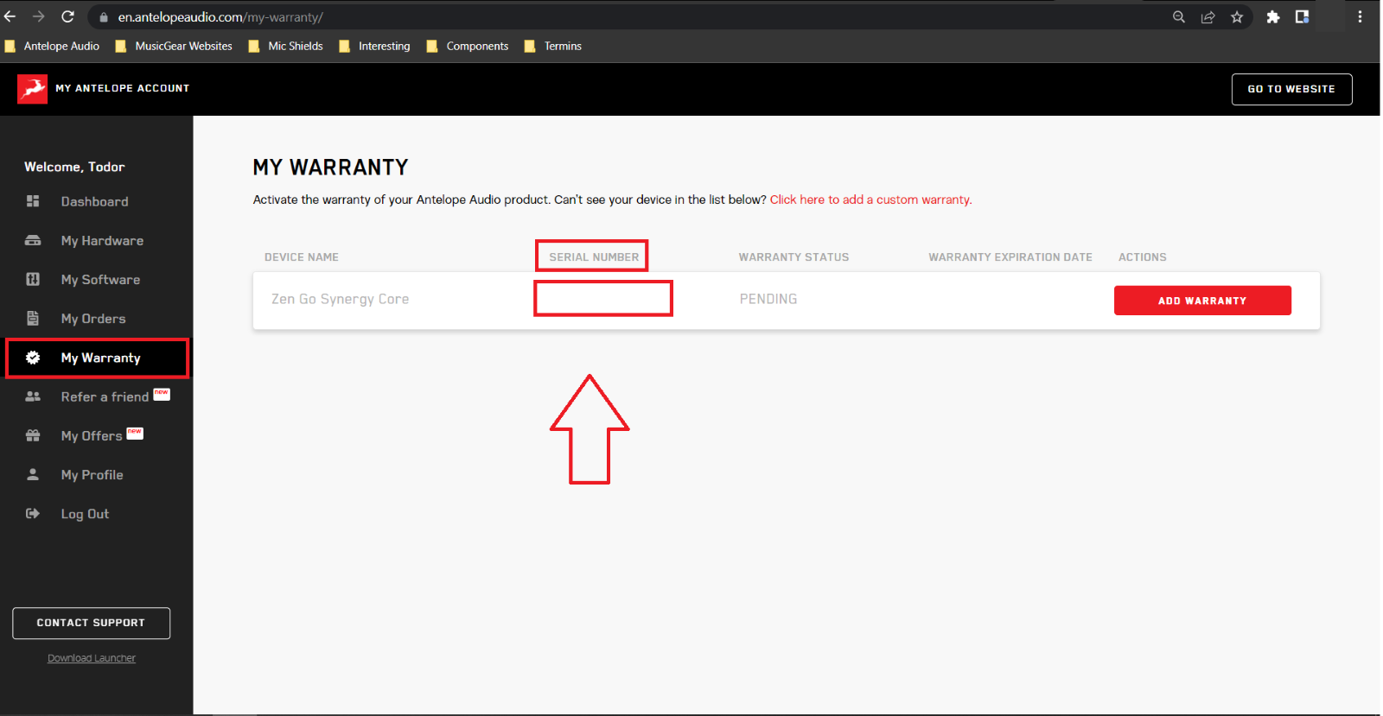Open My Software in sidebar

pos(100,279)
